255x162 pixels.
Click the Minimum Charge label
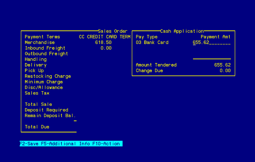pos(44,82)
